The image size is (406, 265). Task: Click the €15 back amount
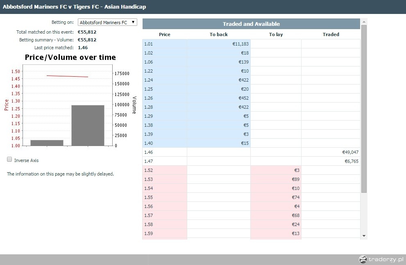[x=245, y=143]
